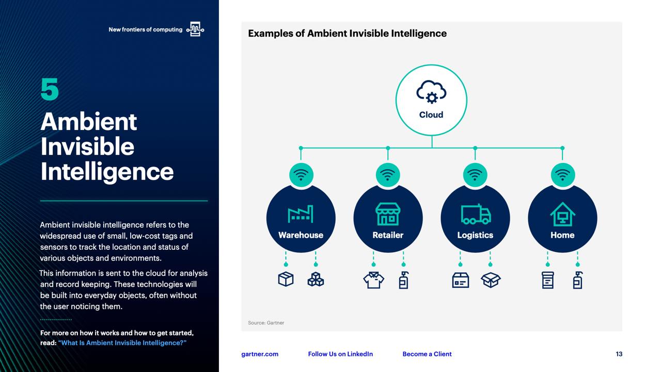Select the Retailer storefront icon
Viewport: 661px width, 372px height.
click(x=388, y=214)
